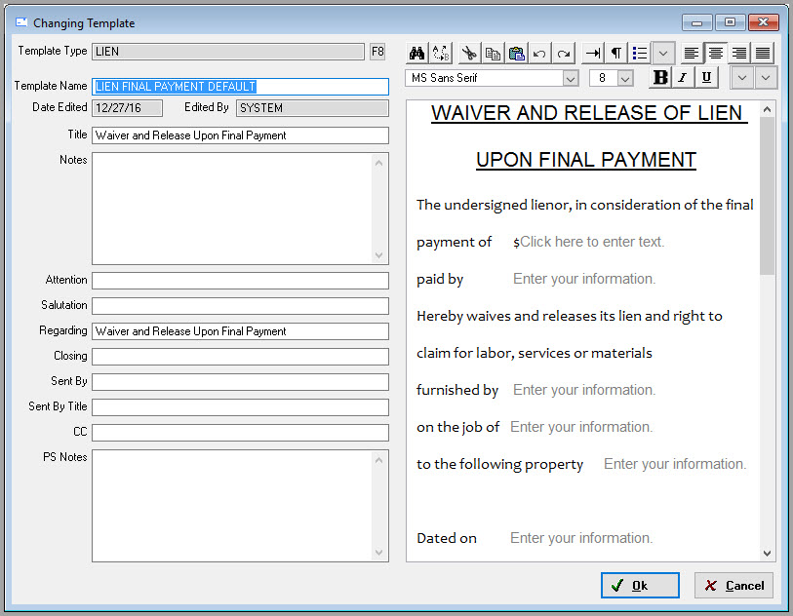Apply justified text alignment
793x616 pixels.
pos(764,52)
